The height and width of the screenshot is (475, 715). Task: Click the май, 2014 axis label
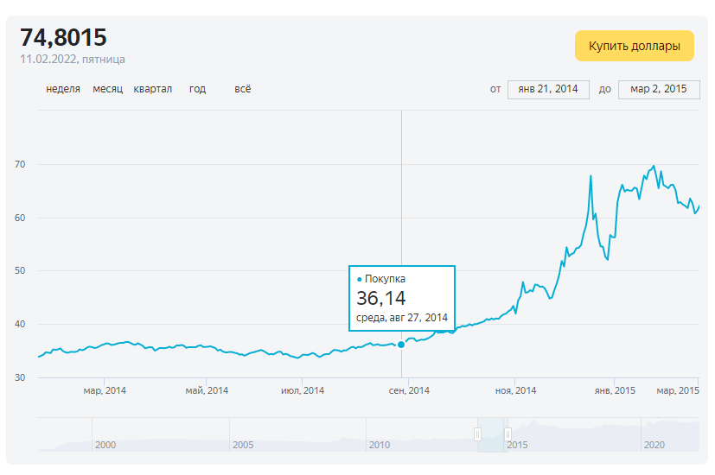click(x=207, y=390)
